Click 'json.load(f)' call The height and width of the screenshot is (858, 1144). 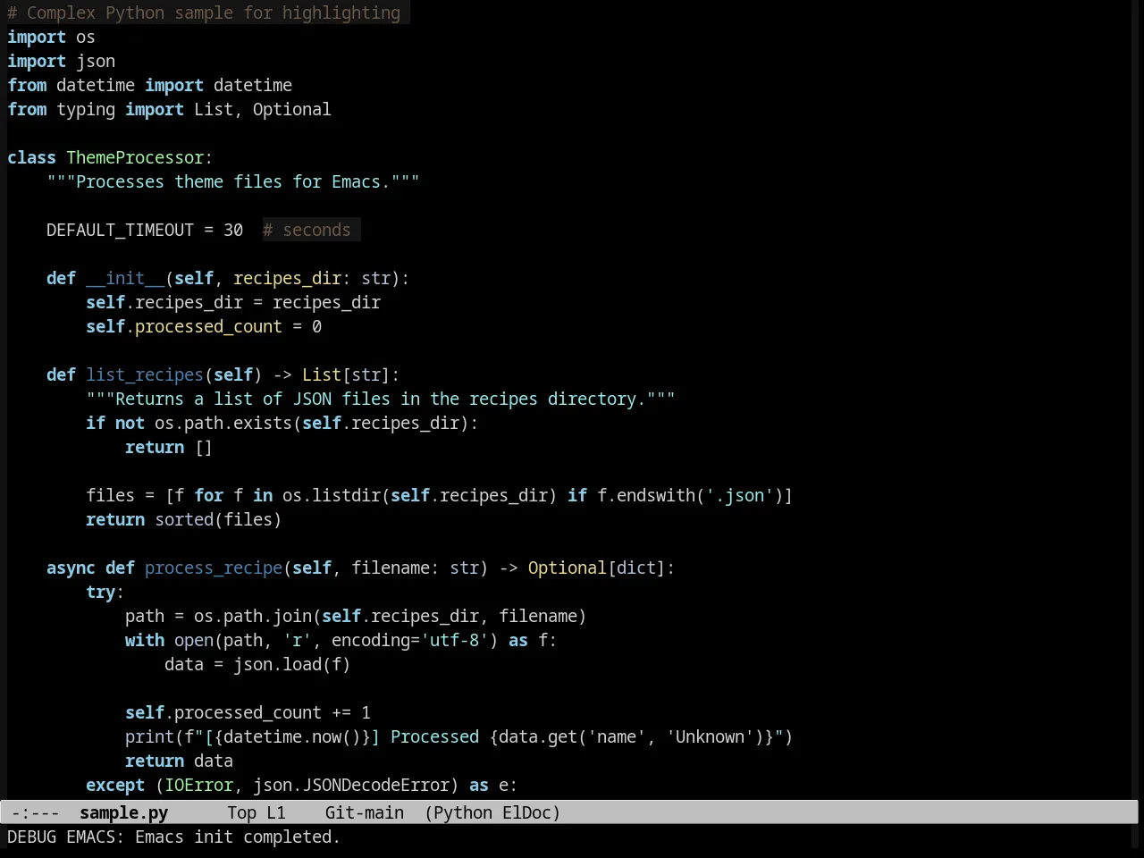(x=292, y=664)
